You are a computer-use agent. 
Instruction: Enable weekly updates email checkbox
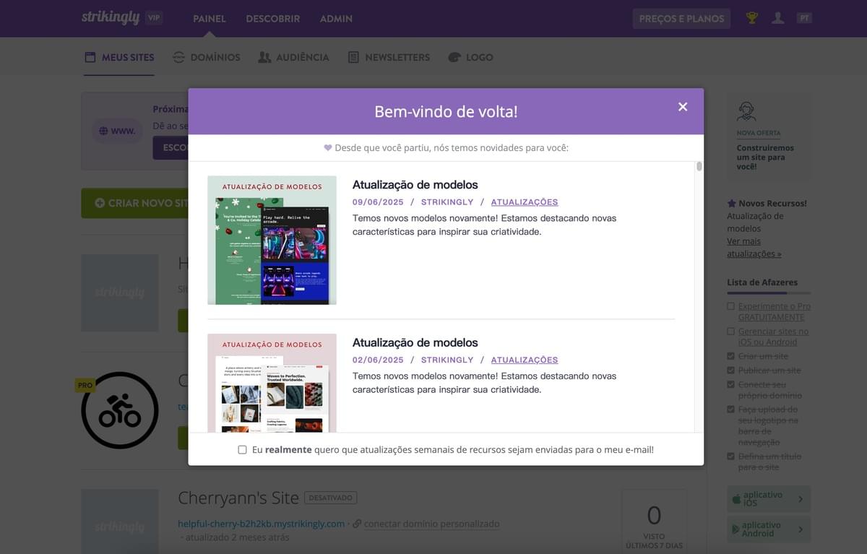pyautogui.click(x=243, y=449)
